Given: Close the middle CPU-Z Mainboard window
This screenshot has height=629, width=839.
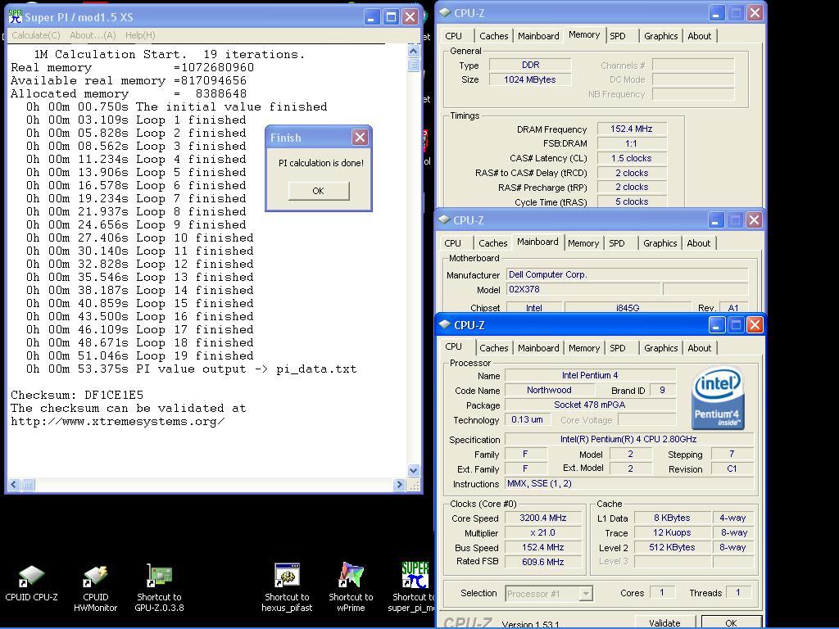Looking at the screenshot, I should 754,219.
